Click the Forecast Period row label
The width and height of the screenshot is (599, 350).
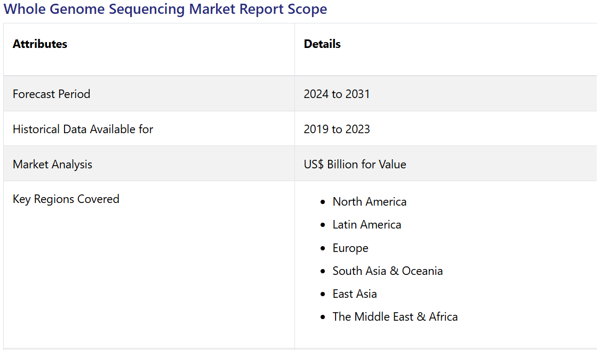51,94
